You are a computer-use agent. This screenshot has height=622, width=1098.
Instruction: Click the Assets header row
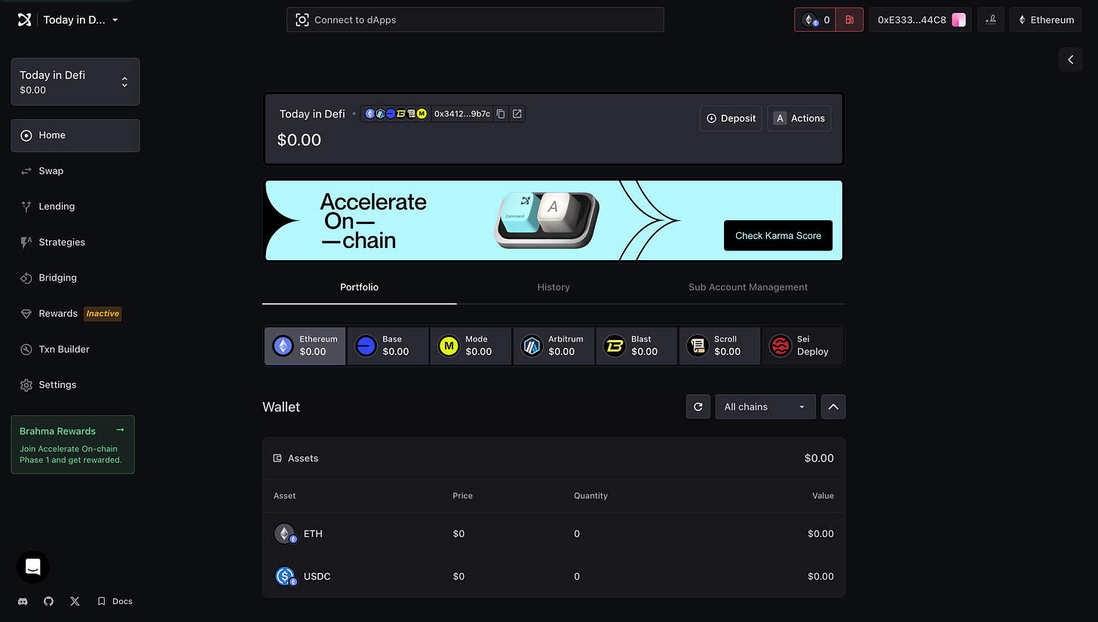pos(554,458)
